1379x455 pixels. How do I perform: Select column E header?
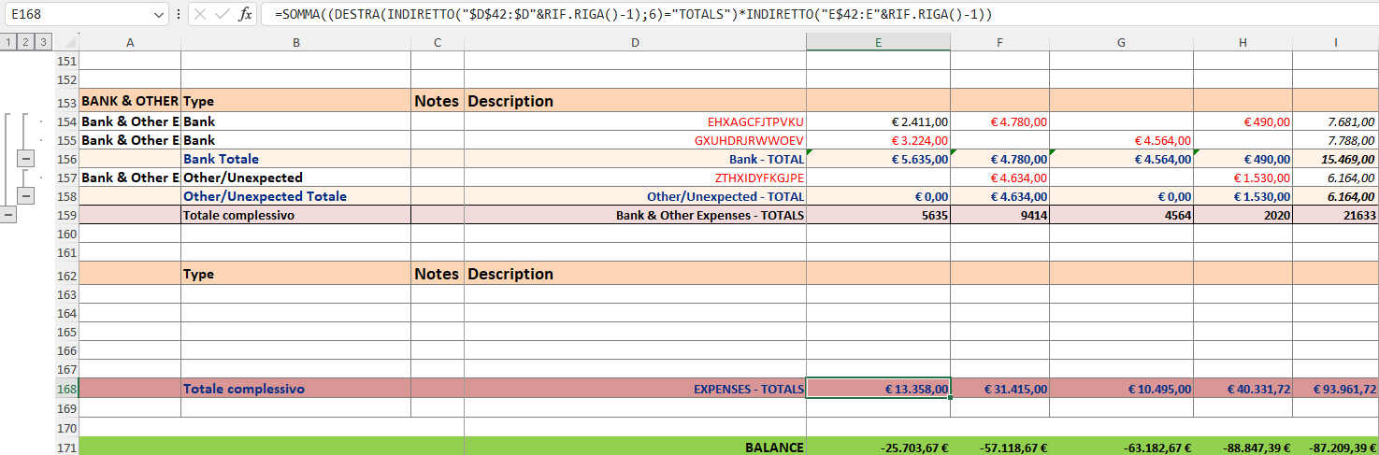click(877, 41)
